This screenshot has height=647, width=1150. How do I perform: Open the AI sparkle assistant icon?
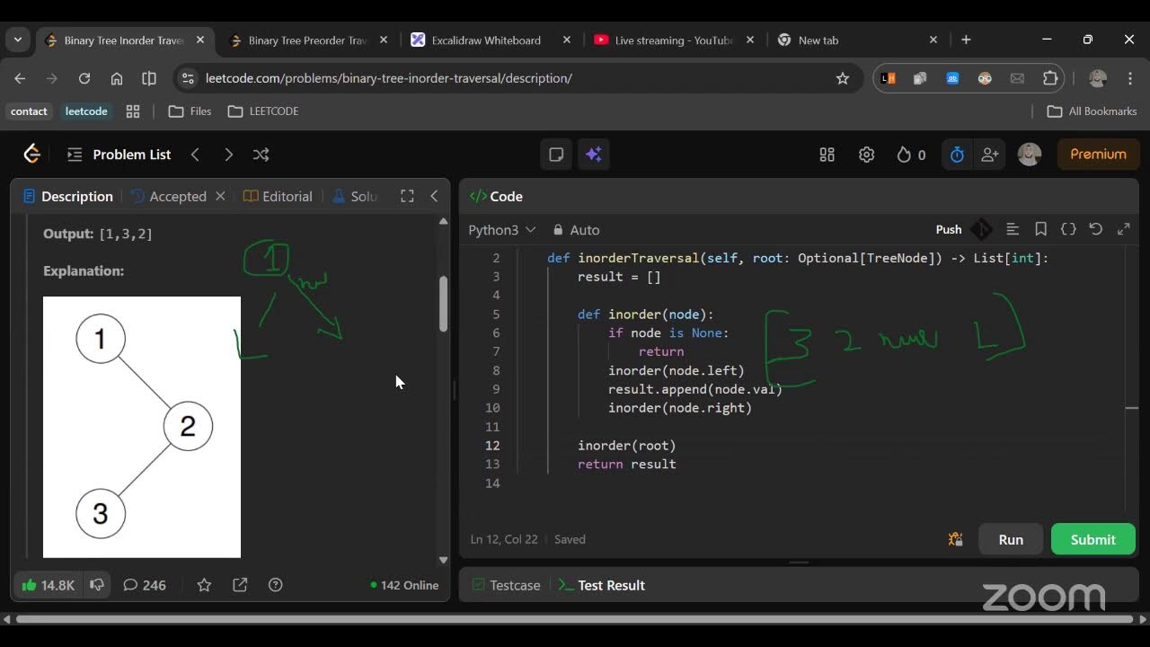pyautogui.click(x=593, y=155)
